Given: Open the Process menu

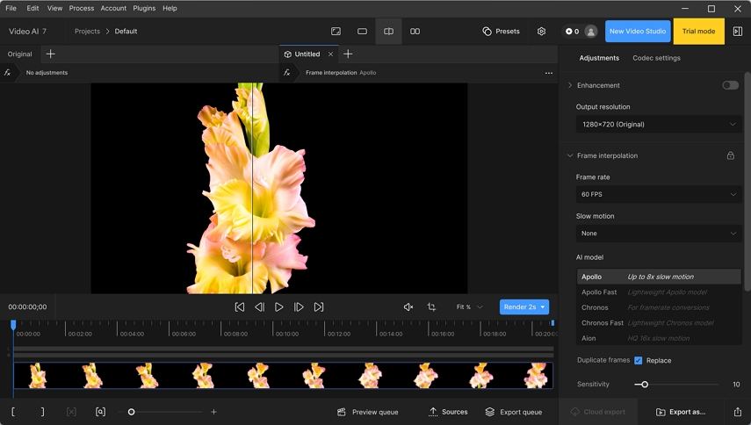Looking at the screenshot, I should pyautogui.click(x=82, y=8).
